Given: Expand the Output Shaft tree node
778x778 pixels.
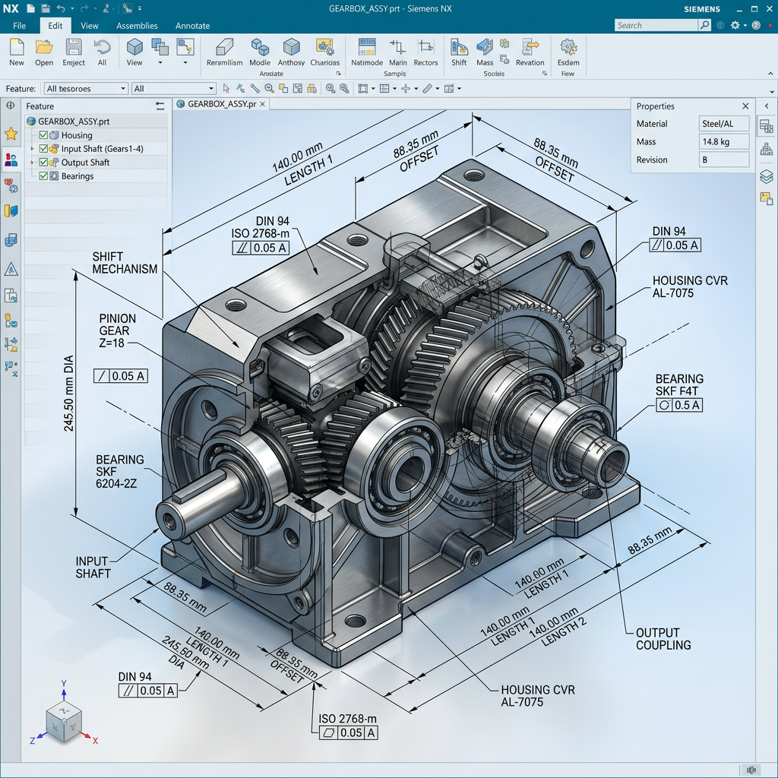Looking at the screenshot, I should coord(32,163).
